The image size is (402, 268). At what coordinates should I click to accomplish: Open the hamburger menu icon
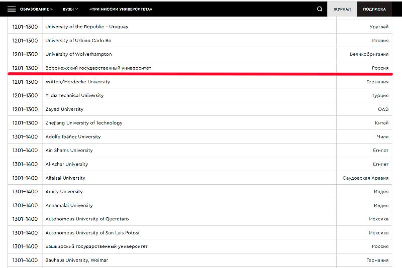click(x=11, y=9)
